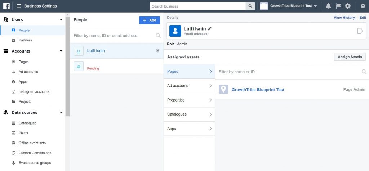
Task: Click the Custom Conversions refresh icon
Action: pyautogui.click(x=13, y=153)
